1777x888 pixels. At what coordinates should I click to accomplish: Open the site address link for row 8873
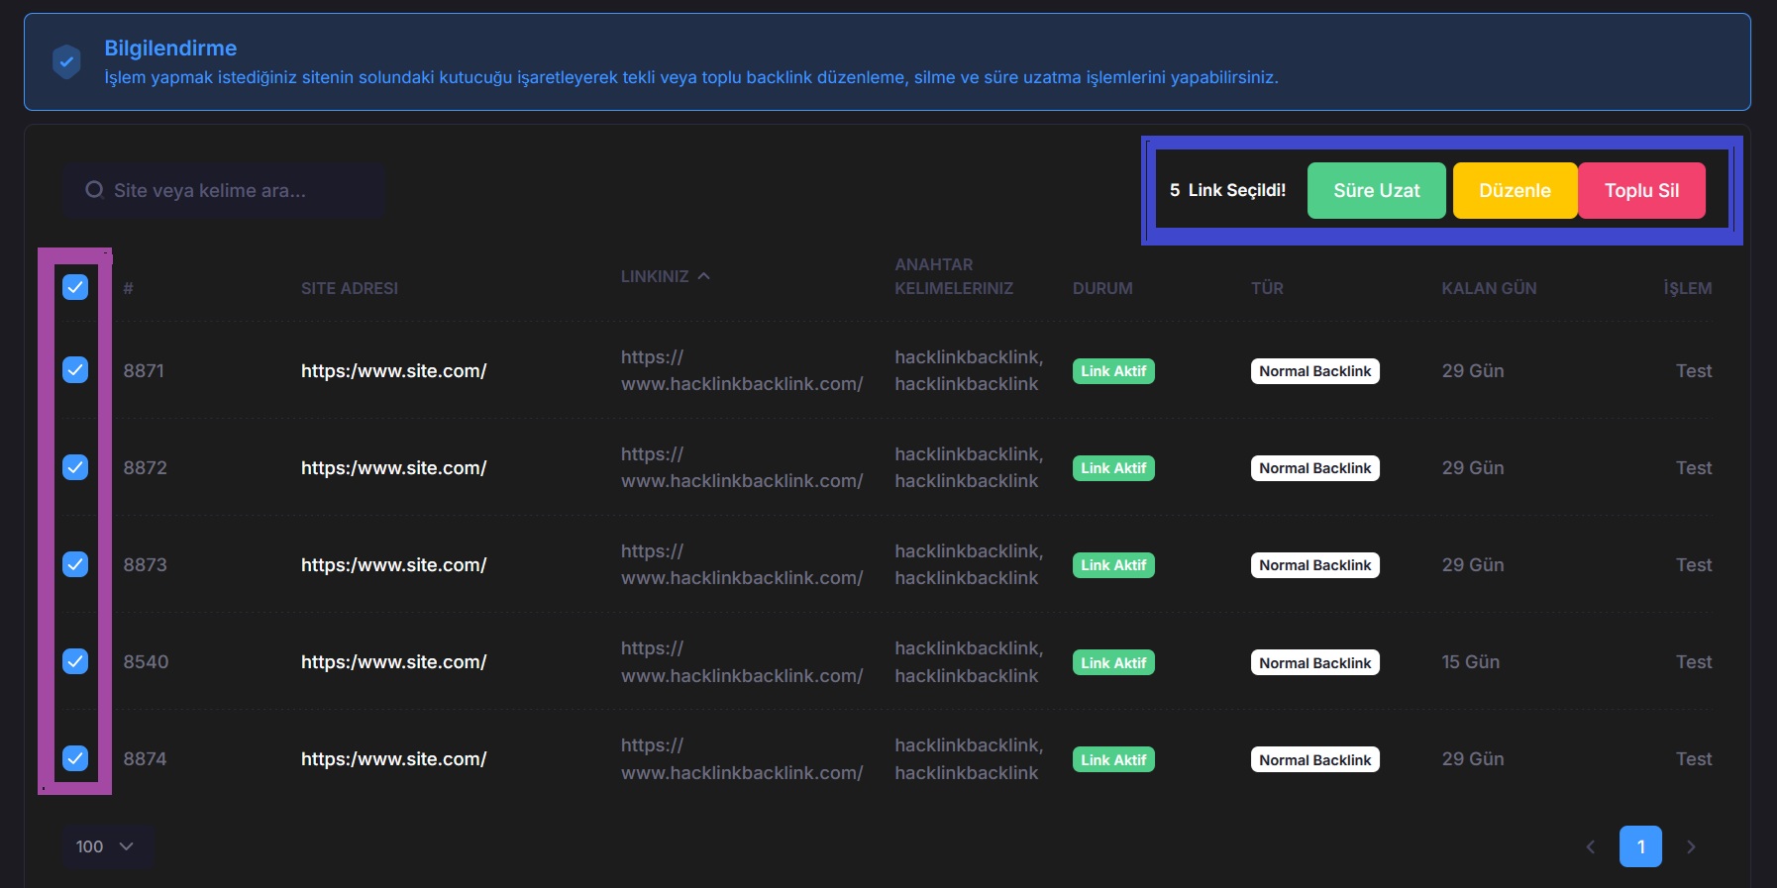[x=393, y=564]
